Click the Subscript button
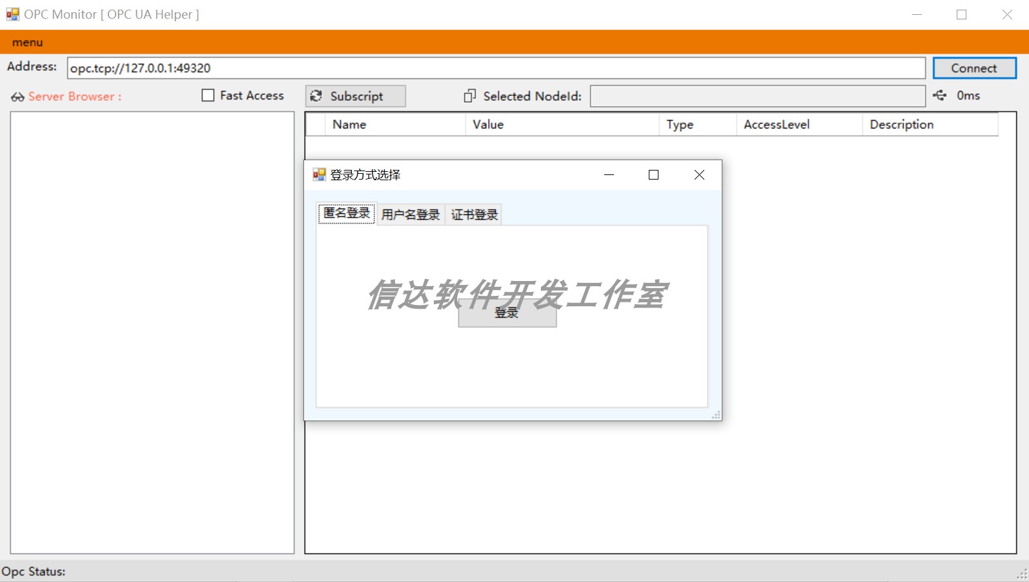This screenshot has width=1029, height=582. (356, 96)
